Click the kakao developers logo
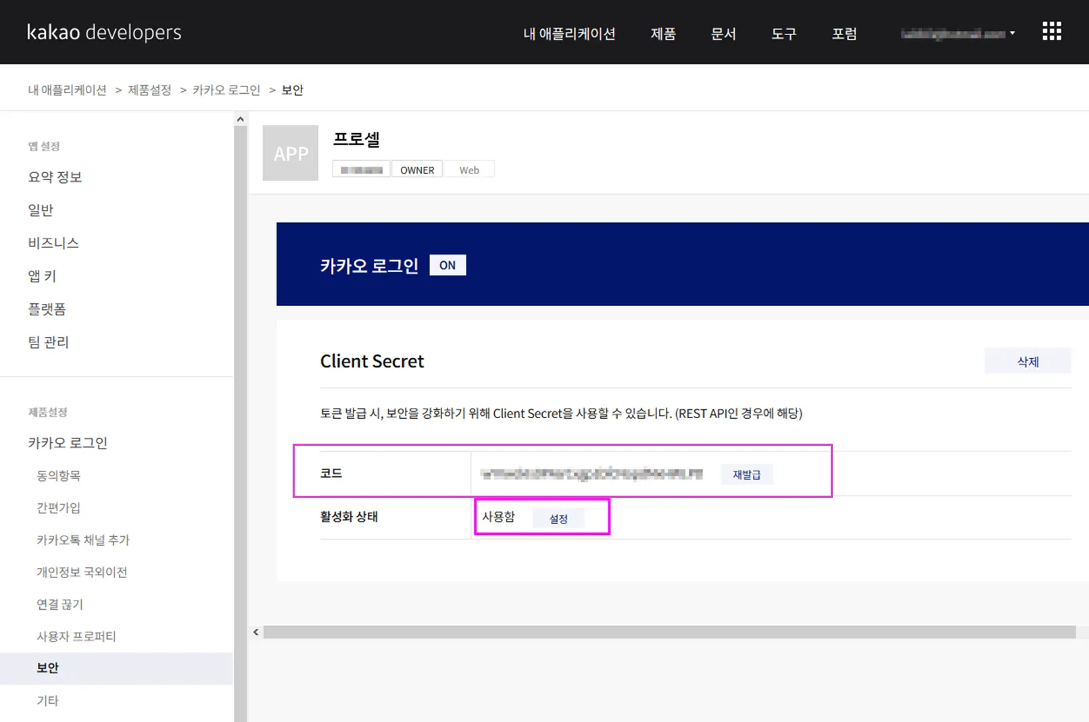Screen dimensions: 1089x722 pos(104,32)
